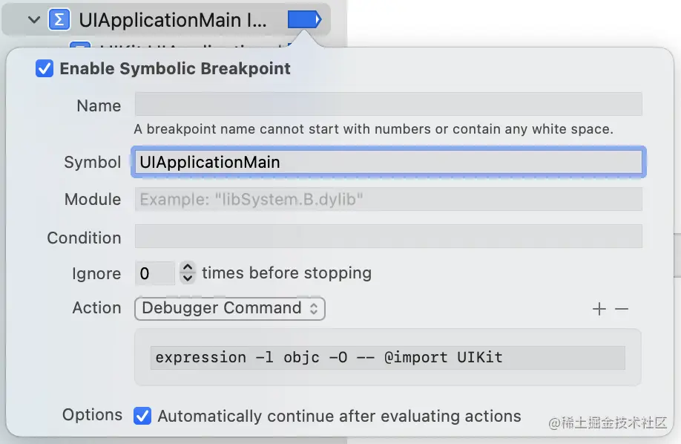This screenshot has height=444, width=681.
Task: Decrease ignore count with stepper down arrow
Action: click(188, 278)
